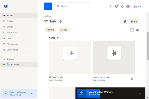
Task: Click the MP3 • 7.4 MB file details
Action: (x=99, y=80)
